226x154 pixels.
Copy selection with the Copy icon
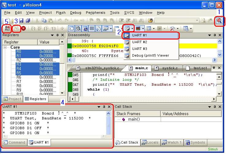44,21
